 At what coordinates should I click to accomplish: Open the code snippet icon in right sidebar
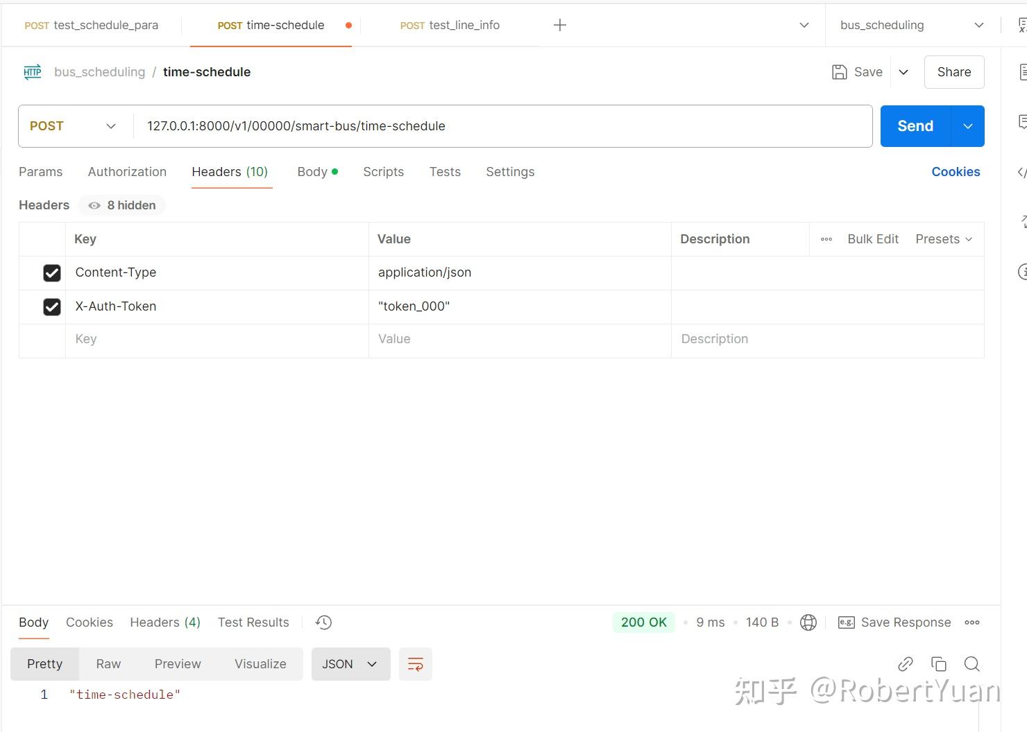point(1022,172)
